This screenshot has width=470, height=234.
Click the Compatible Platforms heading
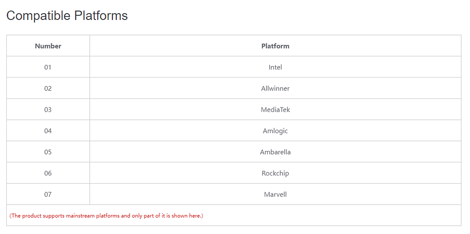(x=67, y=16)
